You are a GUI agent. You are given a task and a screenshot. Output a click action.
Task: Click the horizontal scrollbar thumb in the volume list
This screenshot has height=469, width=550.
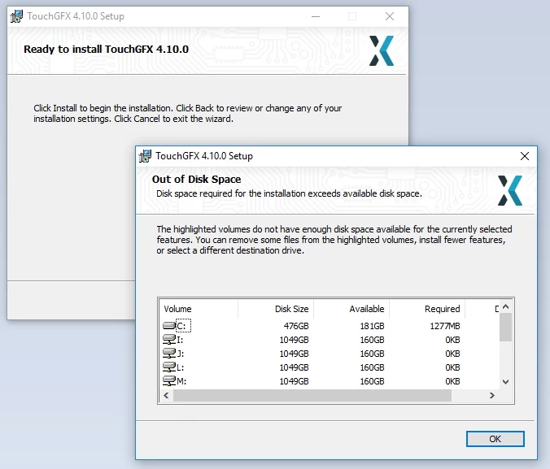pyautogui.click(x=312, y=395)
